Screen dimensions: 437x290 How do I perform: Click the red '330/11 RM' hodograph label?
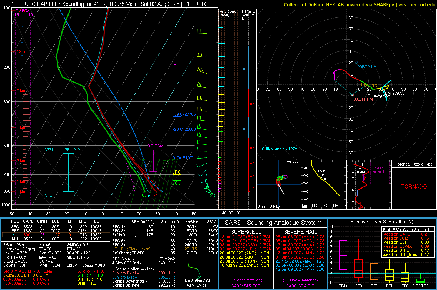click(x=363, y=99)
